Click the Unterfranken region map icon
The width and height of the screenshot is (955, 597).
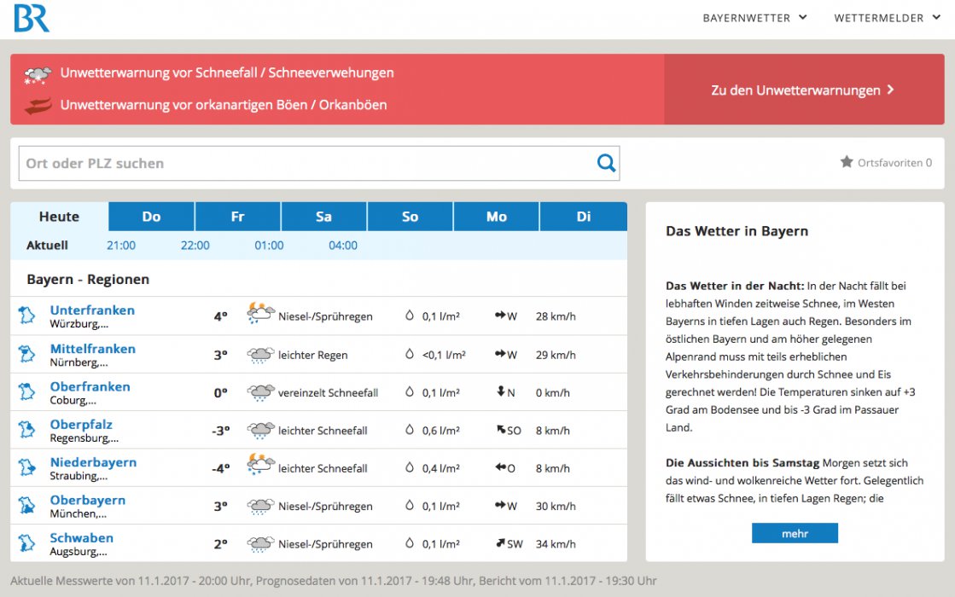pos(27,316)
